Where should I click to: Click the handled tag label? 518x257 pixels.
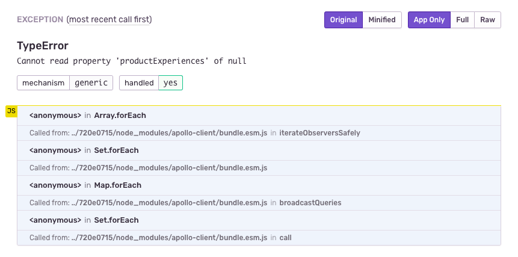tap(139, 83)
